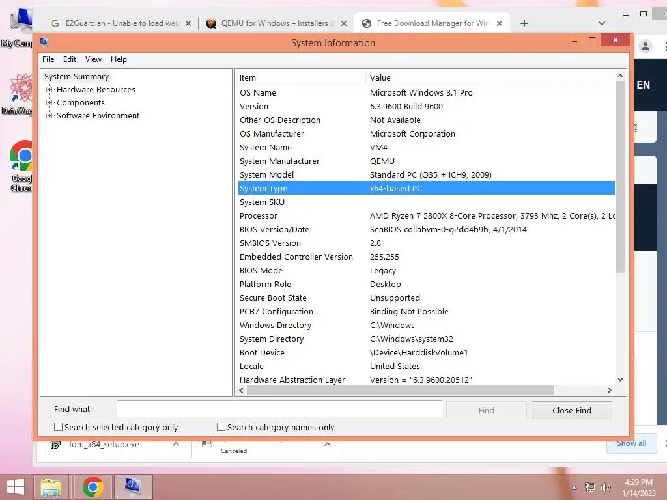Select the PCR7 Configuration row

tap(426, 312)
